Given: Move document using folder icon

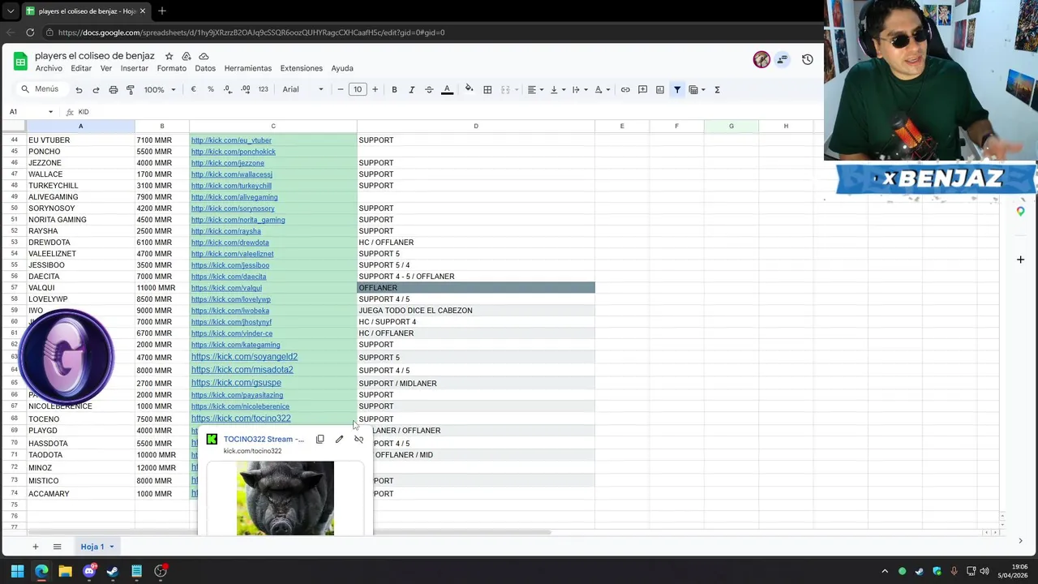Looking at the screenshot, I should 187,56.
